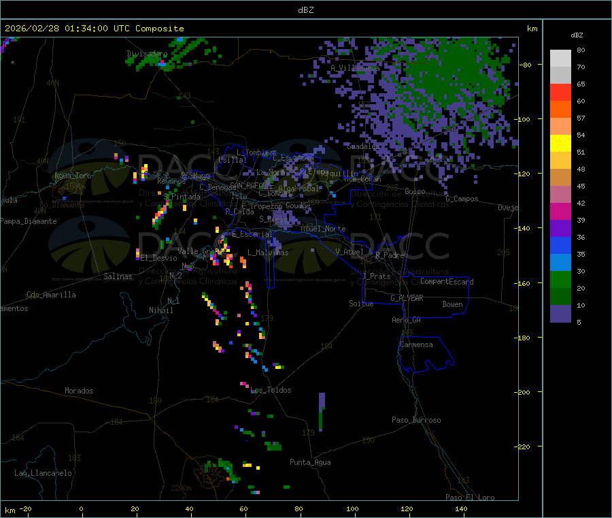Click the 'Aero_GA' location label
Screen dimensions: 612x518
[407, 320]
